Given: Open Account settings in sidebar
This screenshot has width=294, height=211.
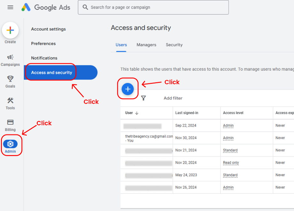Looking at the screenshot, I should click(x=48, y=29).
